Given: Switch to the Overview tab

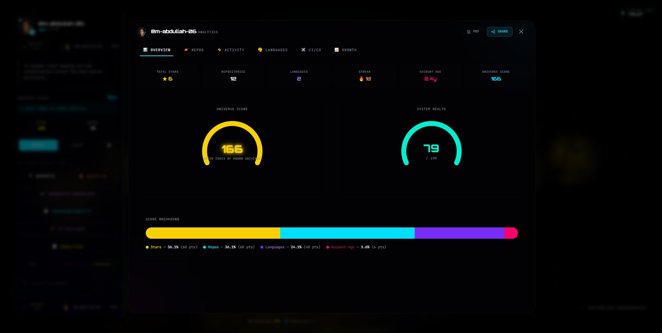Looking at the screenshot, I should (156, 50).
